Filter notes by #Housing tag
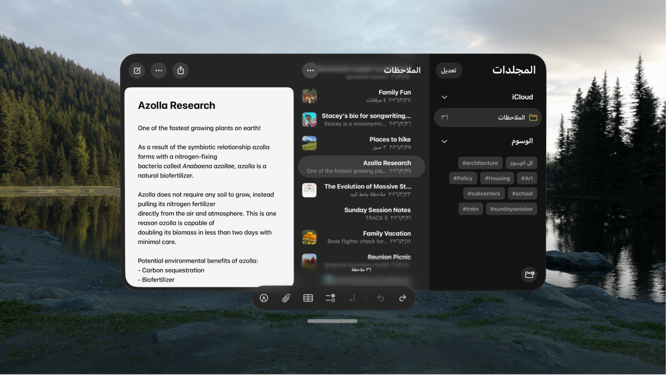The width and height of the screenshot is (667, 375). click(x=497, y=178)
